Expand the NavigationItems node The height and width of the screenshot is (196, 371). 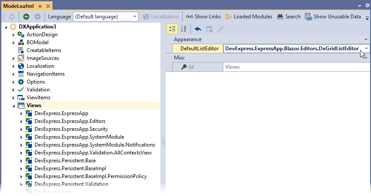14,74
